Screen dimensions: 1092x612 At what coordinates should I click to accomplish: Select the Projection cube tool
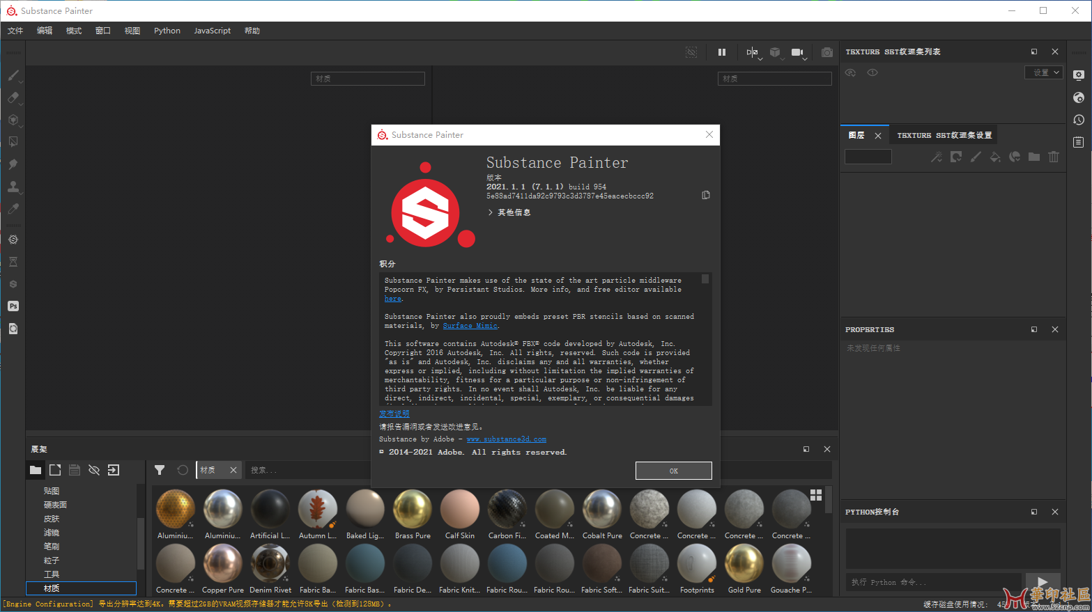pyautogui.click(x=13, y=120)
